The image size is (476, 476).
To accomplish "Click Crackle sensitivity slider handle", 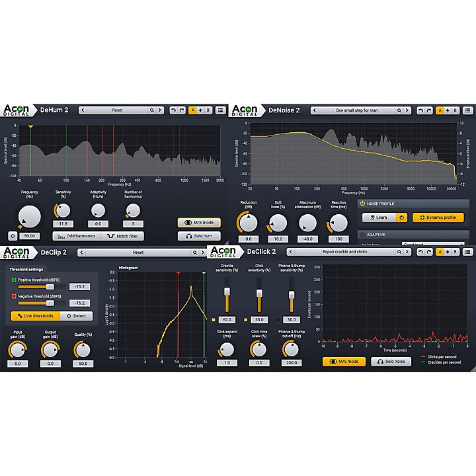I will [227, 292].
